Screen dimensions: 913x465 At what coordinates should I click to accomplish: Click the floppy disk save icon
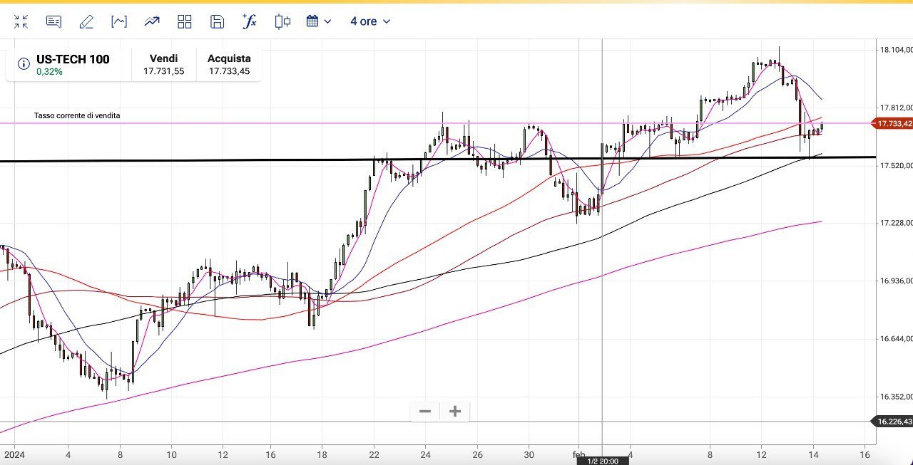(218, 21)
